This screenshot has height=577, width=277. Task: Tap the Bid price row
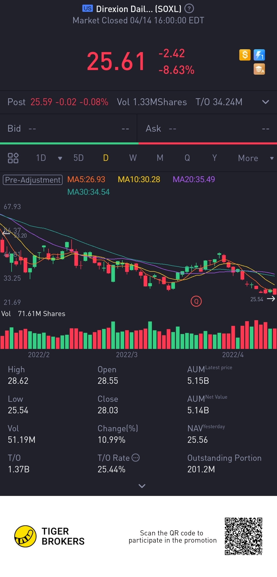pos(68,129)
